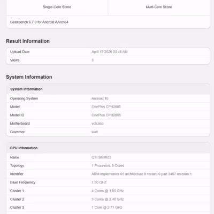214x214 pixels.
Task: Click the System Information table header
Action: 26,89
